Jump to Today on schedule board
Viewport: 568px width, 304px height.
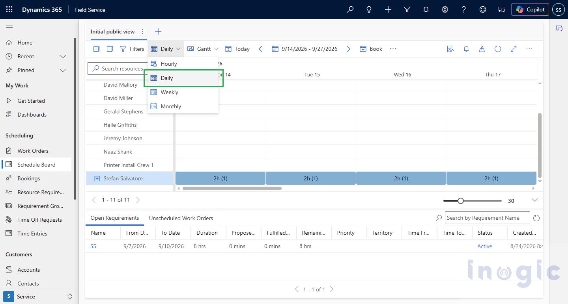tap(237, 49)
